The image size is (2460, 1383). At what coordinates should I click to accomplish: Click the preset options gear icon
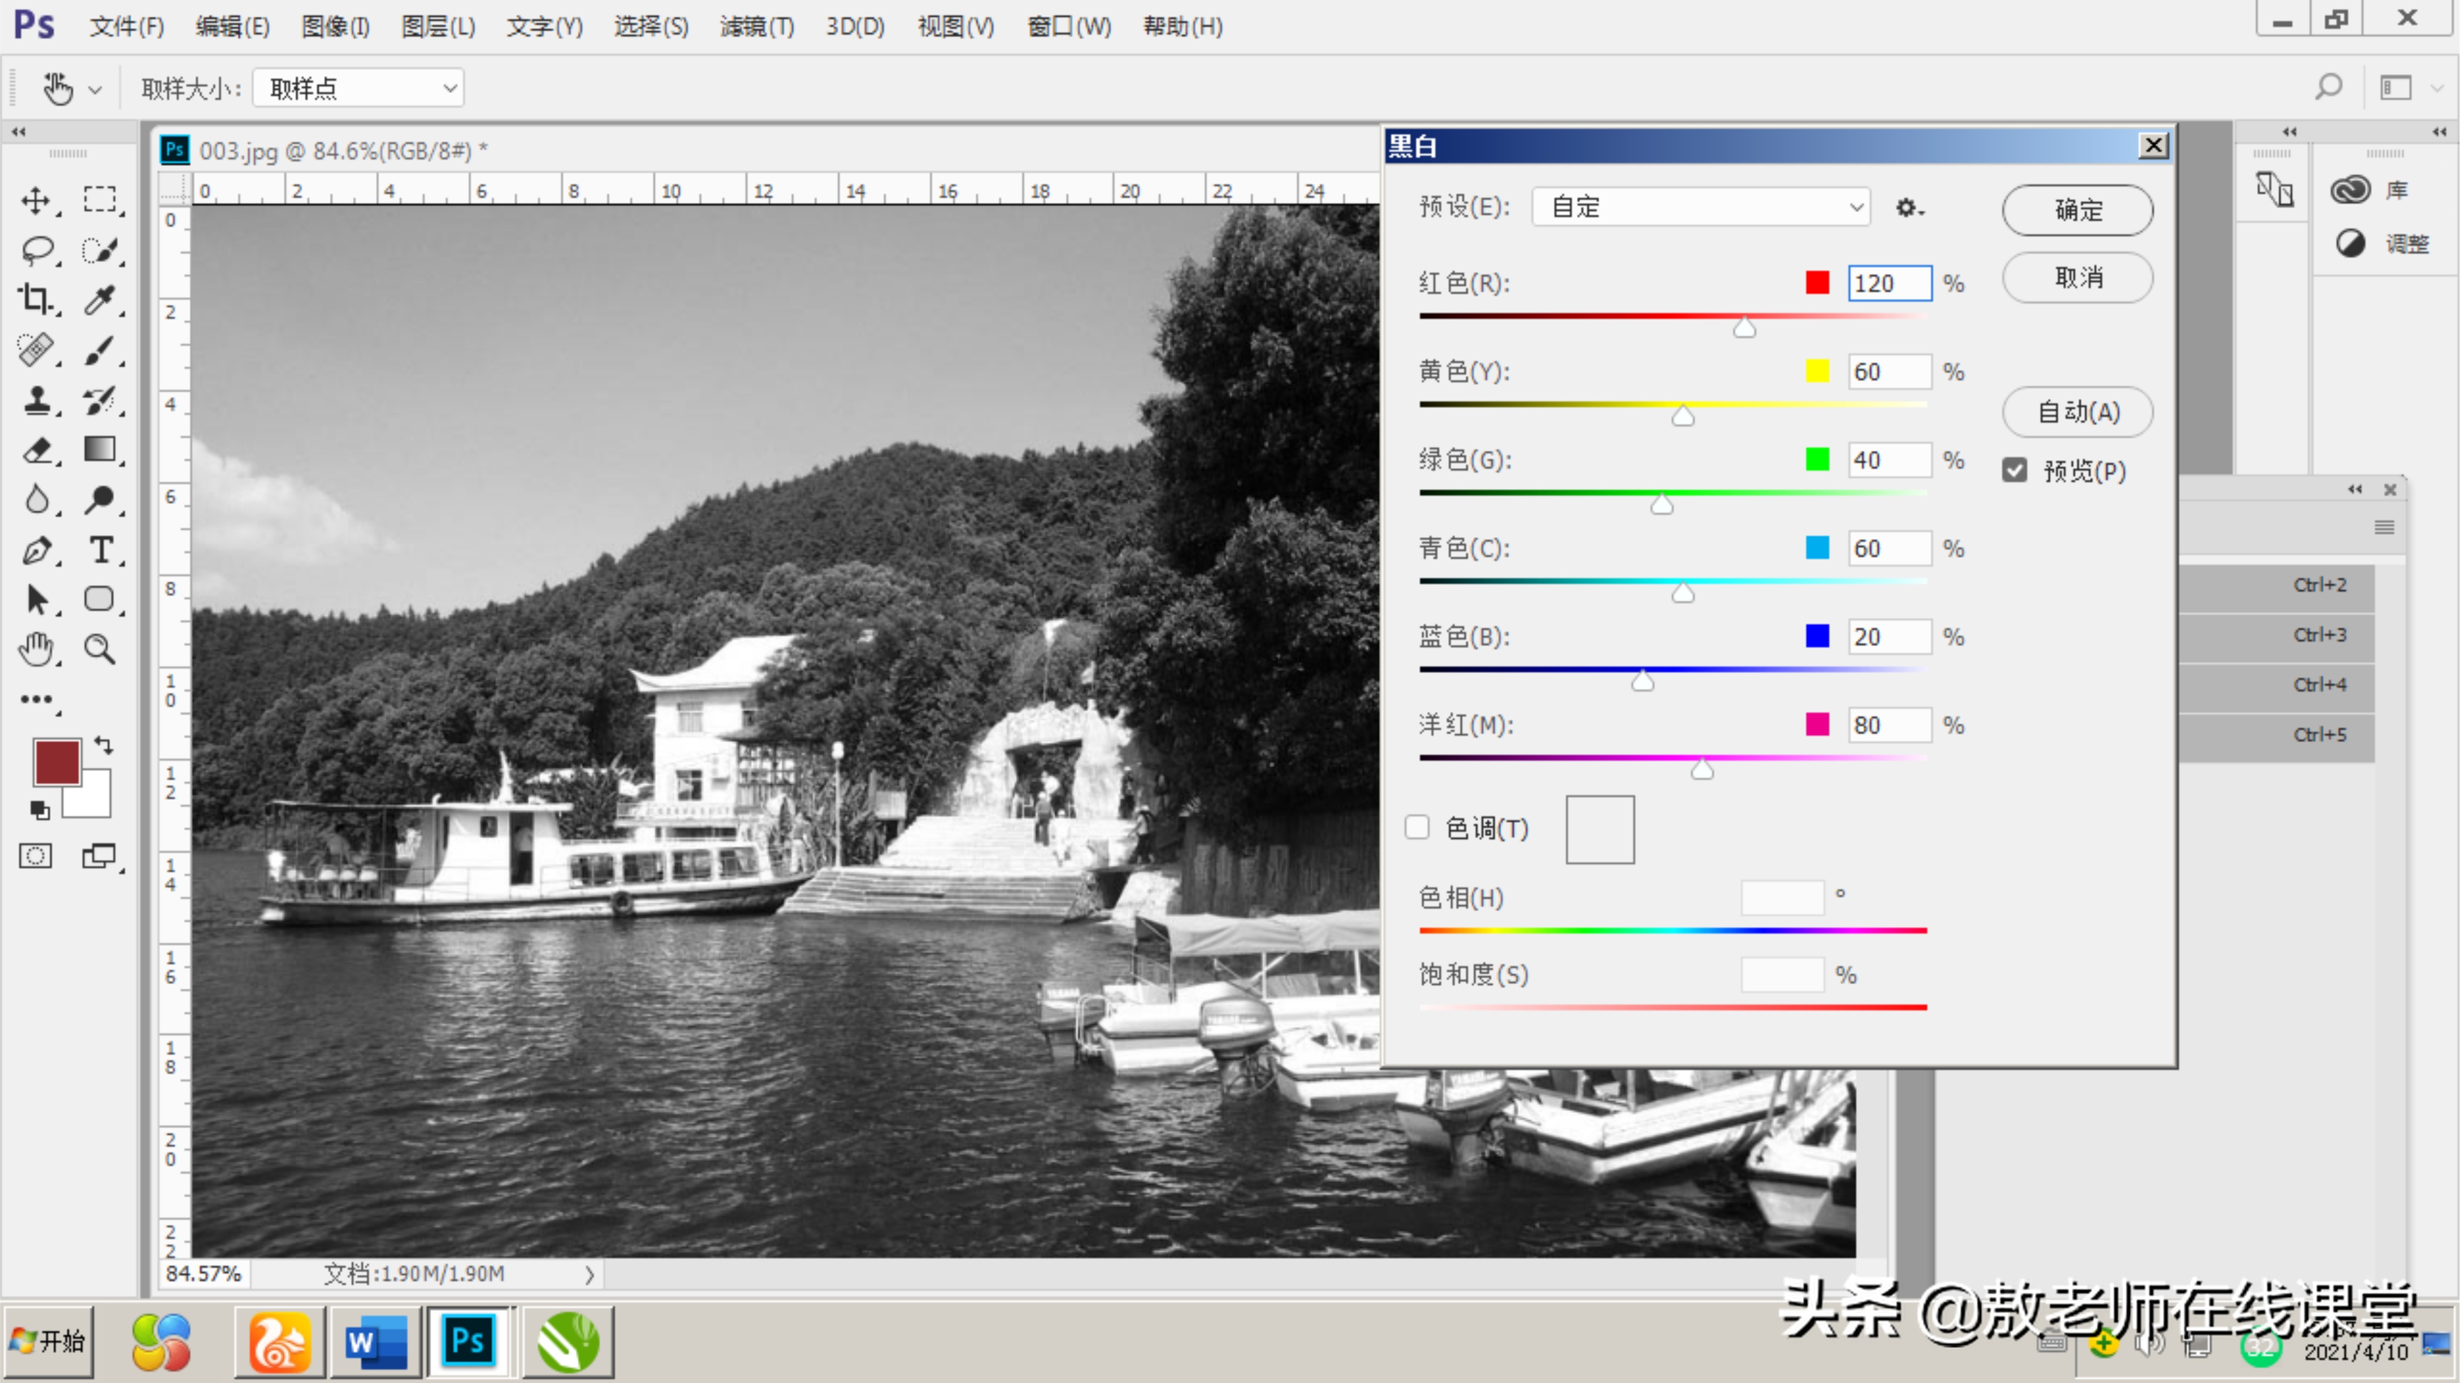click(x=1908, y=207)
